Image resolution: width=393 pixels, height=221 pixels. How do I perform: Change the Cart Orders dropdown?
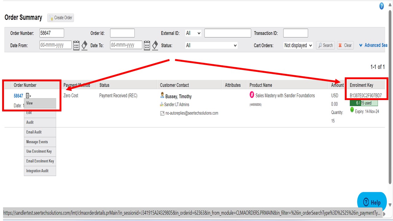tap(298, 45)
